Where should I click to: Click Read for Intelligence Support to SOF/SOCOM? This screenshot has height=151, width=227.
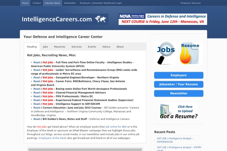point(36,104)
